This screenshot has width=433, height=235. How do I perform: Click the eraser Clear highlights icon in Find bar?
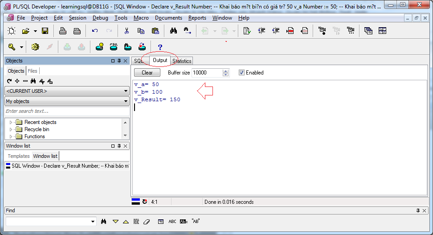pos(147,222)
